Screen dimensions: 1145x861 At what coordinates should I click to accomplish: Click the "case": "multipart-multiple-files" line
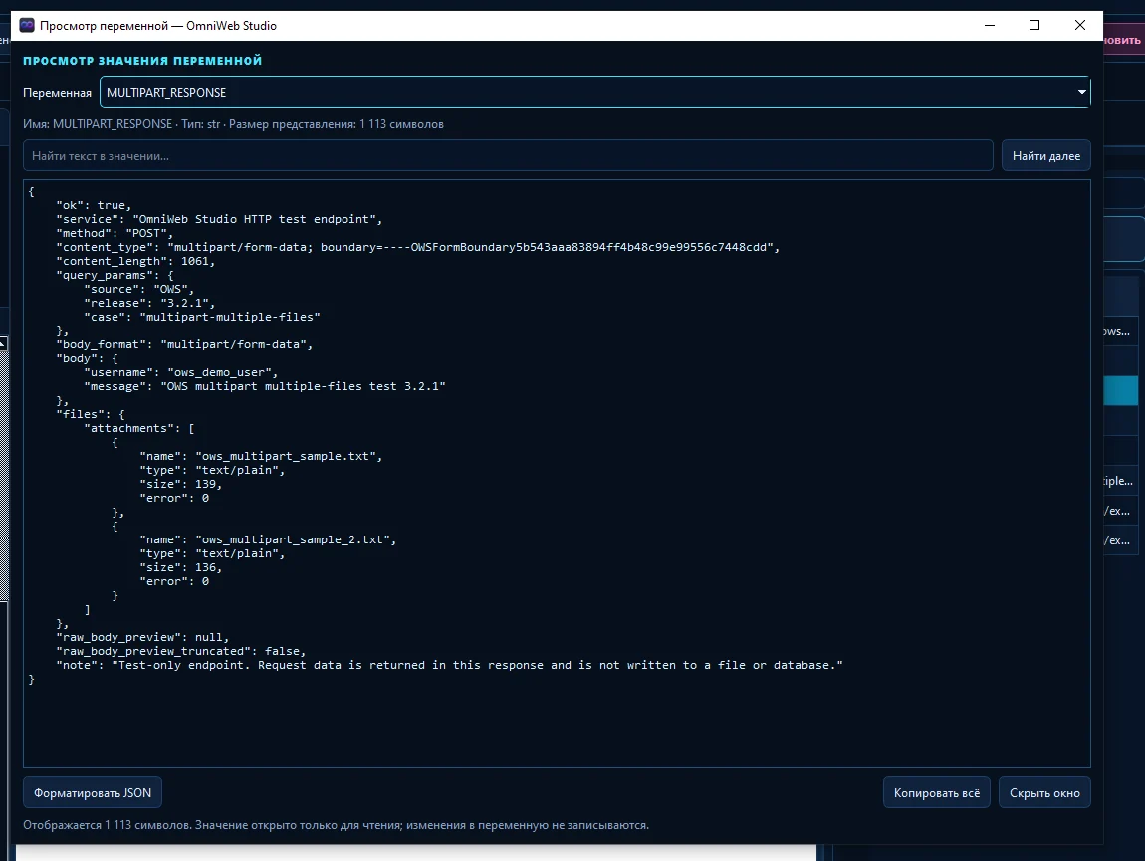point(201,317)
